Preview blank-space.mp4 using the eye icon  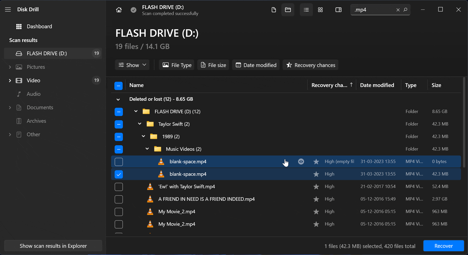click(x=301, y=161)
